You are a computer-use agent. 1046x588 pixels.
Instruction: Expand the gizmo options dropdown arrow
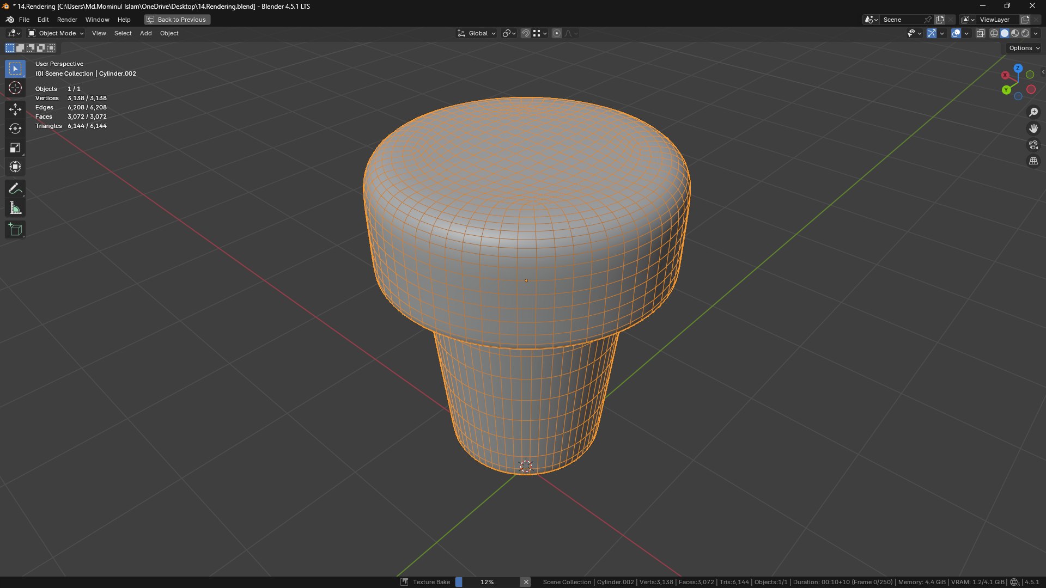point(942,33)
